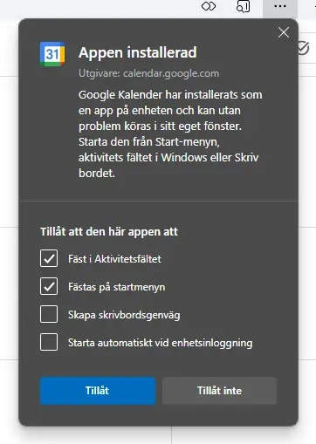316x444 pixels.
Task: Click the linked-rings icon in browser toolbar
Action: 209,6
